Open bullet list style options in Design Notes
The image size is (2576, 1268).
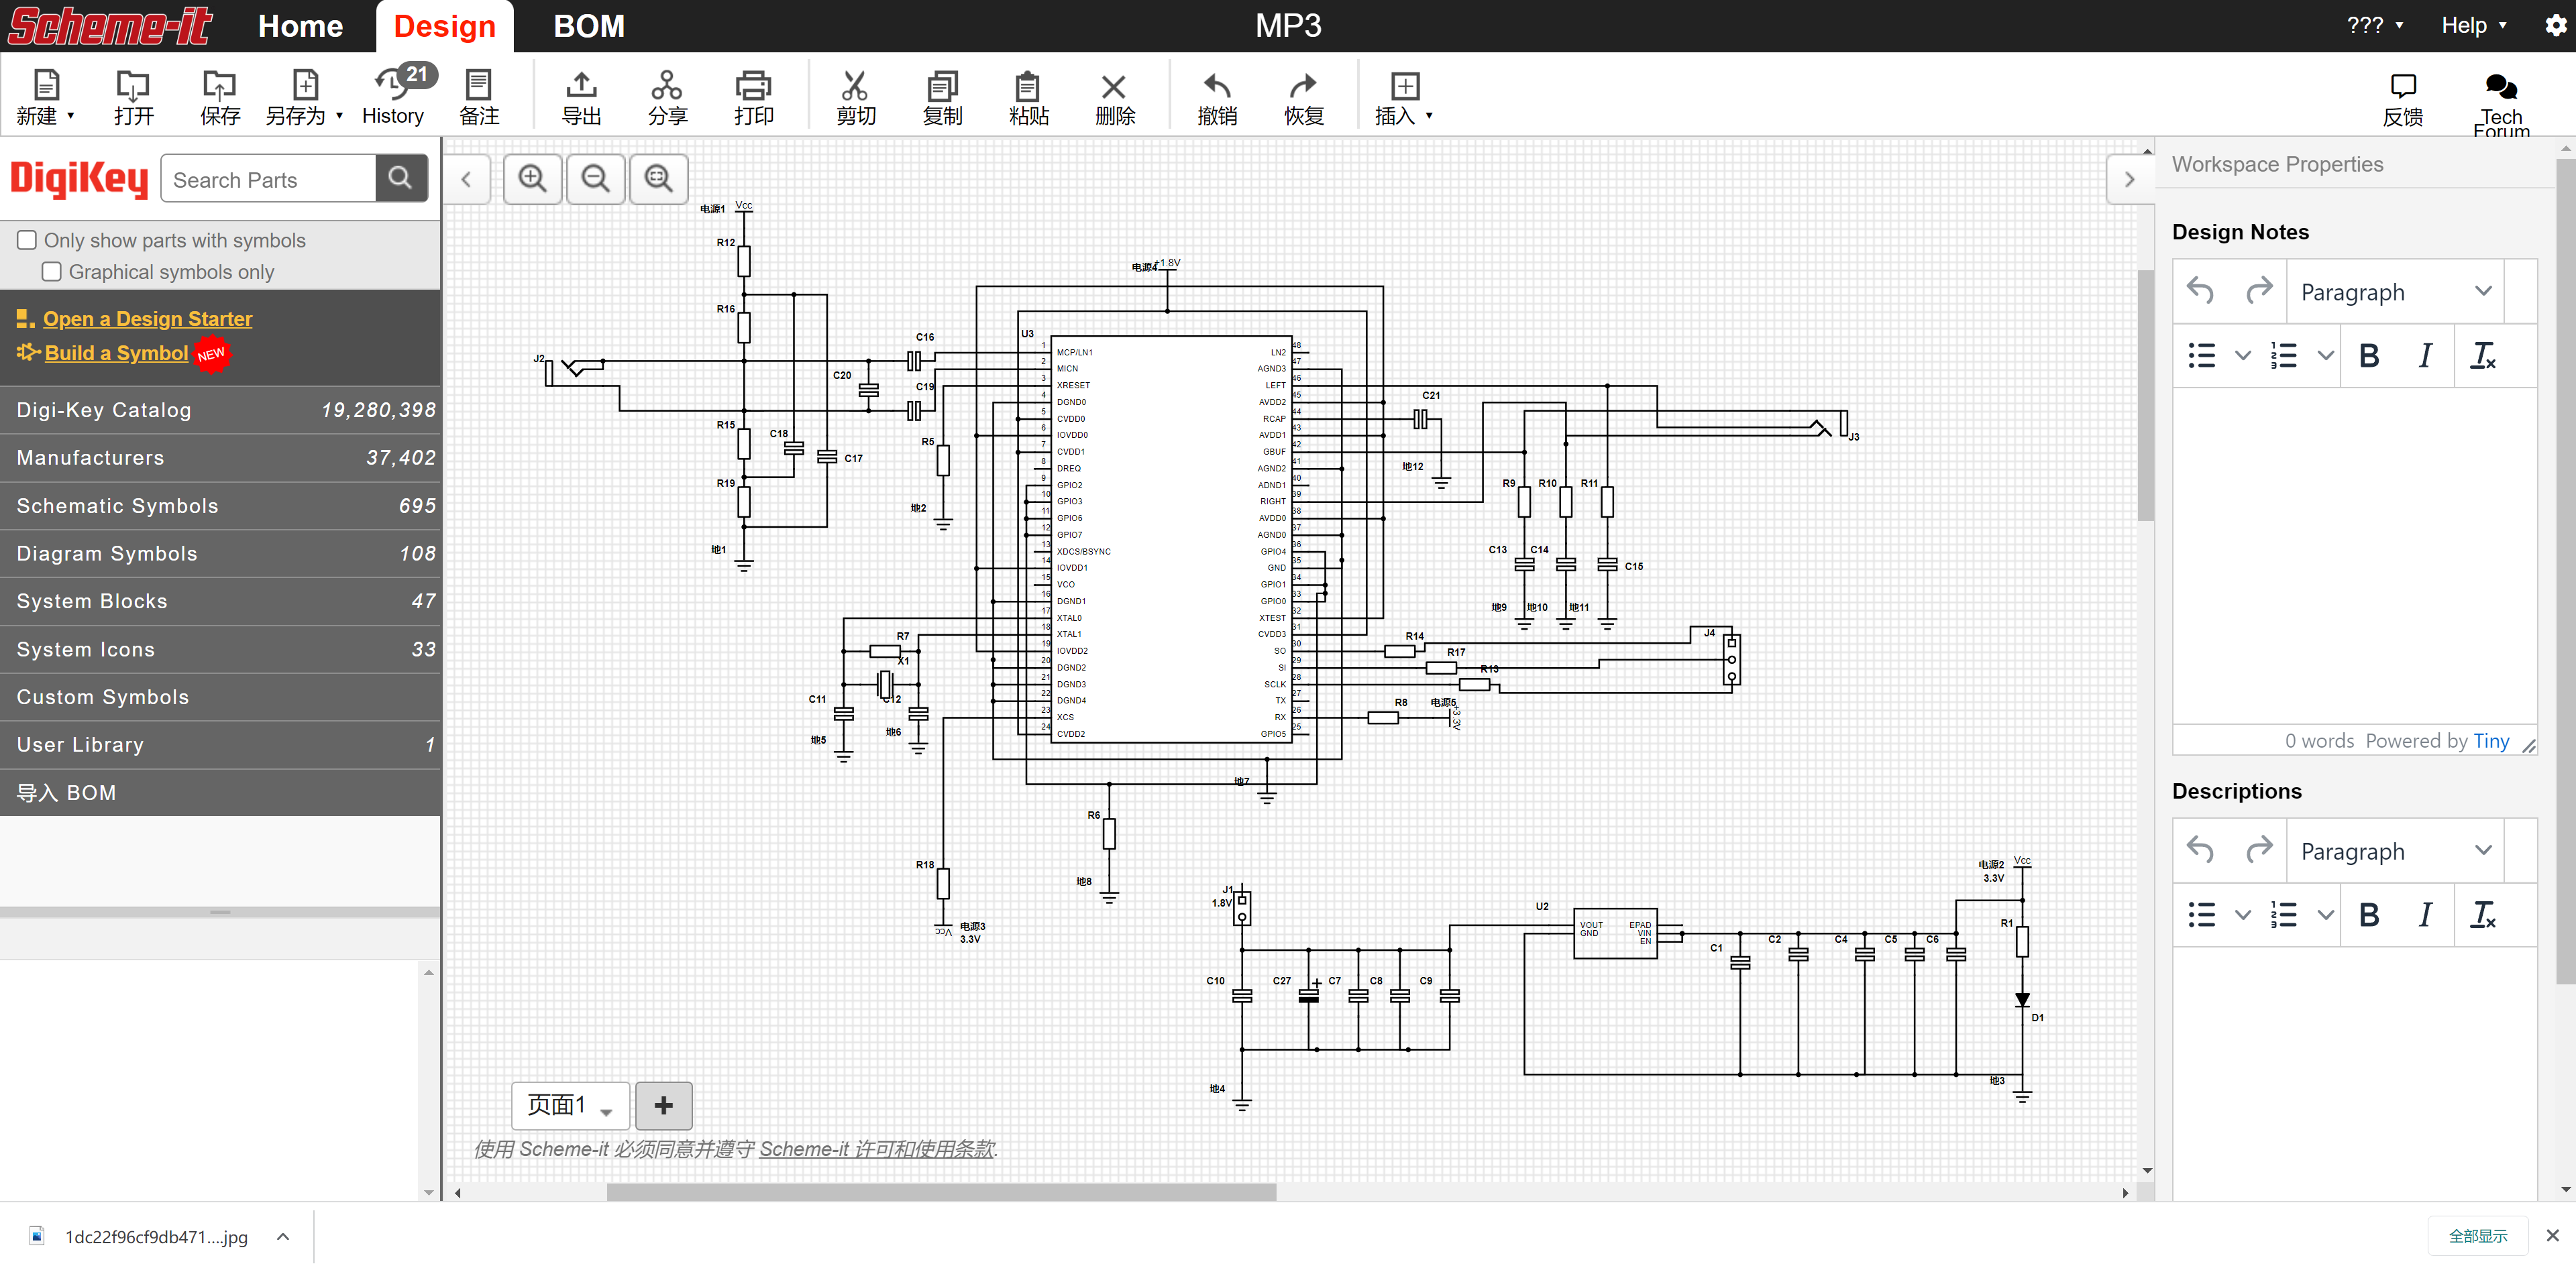tap(2243, 355)
